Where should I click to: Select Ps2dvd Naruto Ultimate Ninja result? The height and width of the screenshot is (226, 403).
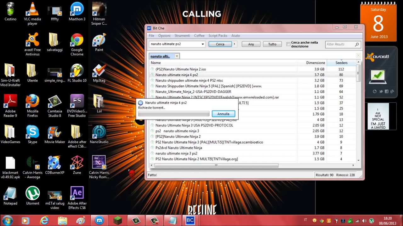253,148
